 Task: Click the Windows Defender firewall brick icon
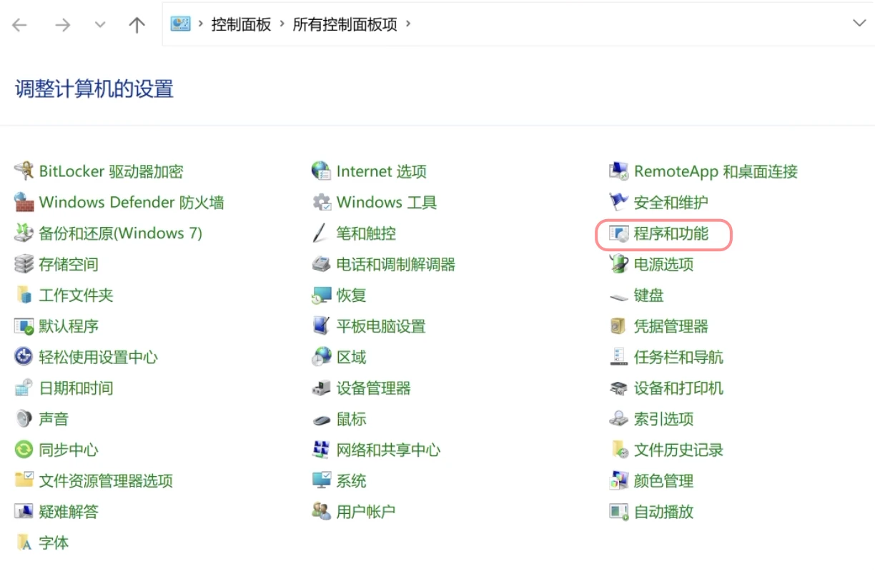pyautogui.click(x=24, y=202)
